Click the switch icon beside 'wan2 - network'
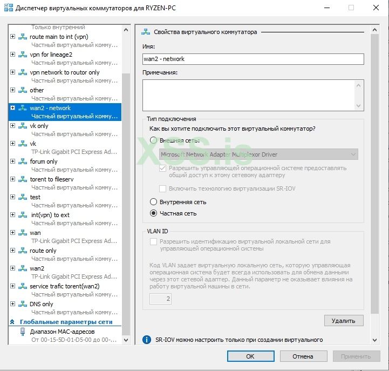Screen dimensions: 389x371 (23, 108)
